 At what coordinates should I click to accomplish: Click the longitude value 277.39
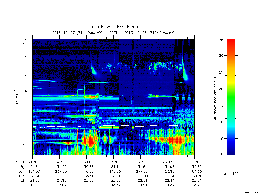click(142, 172)
